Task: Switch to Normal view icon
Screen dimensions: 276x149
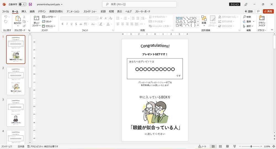Action: click(213, 146)
